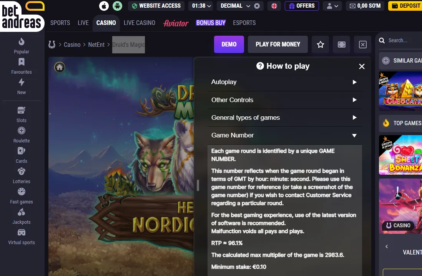Open the Jackpots category in sidebar
Viewport: 422px width, 276px height.
pyautogui.click(x=22, y=217)
